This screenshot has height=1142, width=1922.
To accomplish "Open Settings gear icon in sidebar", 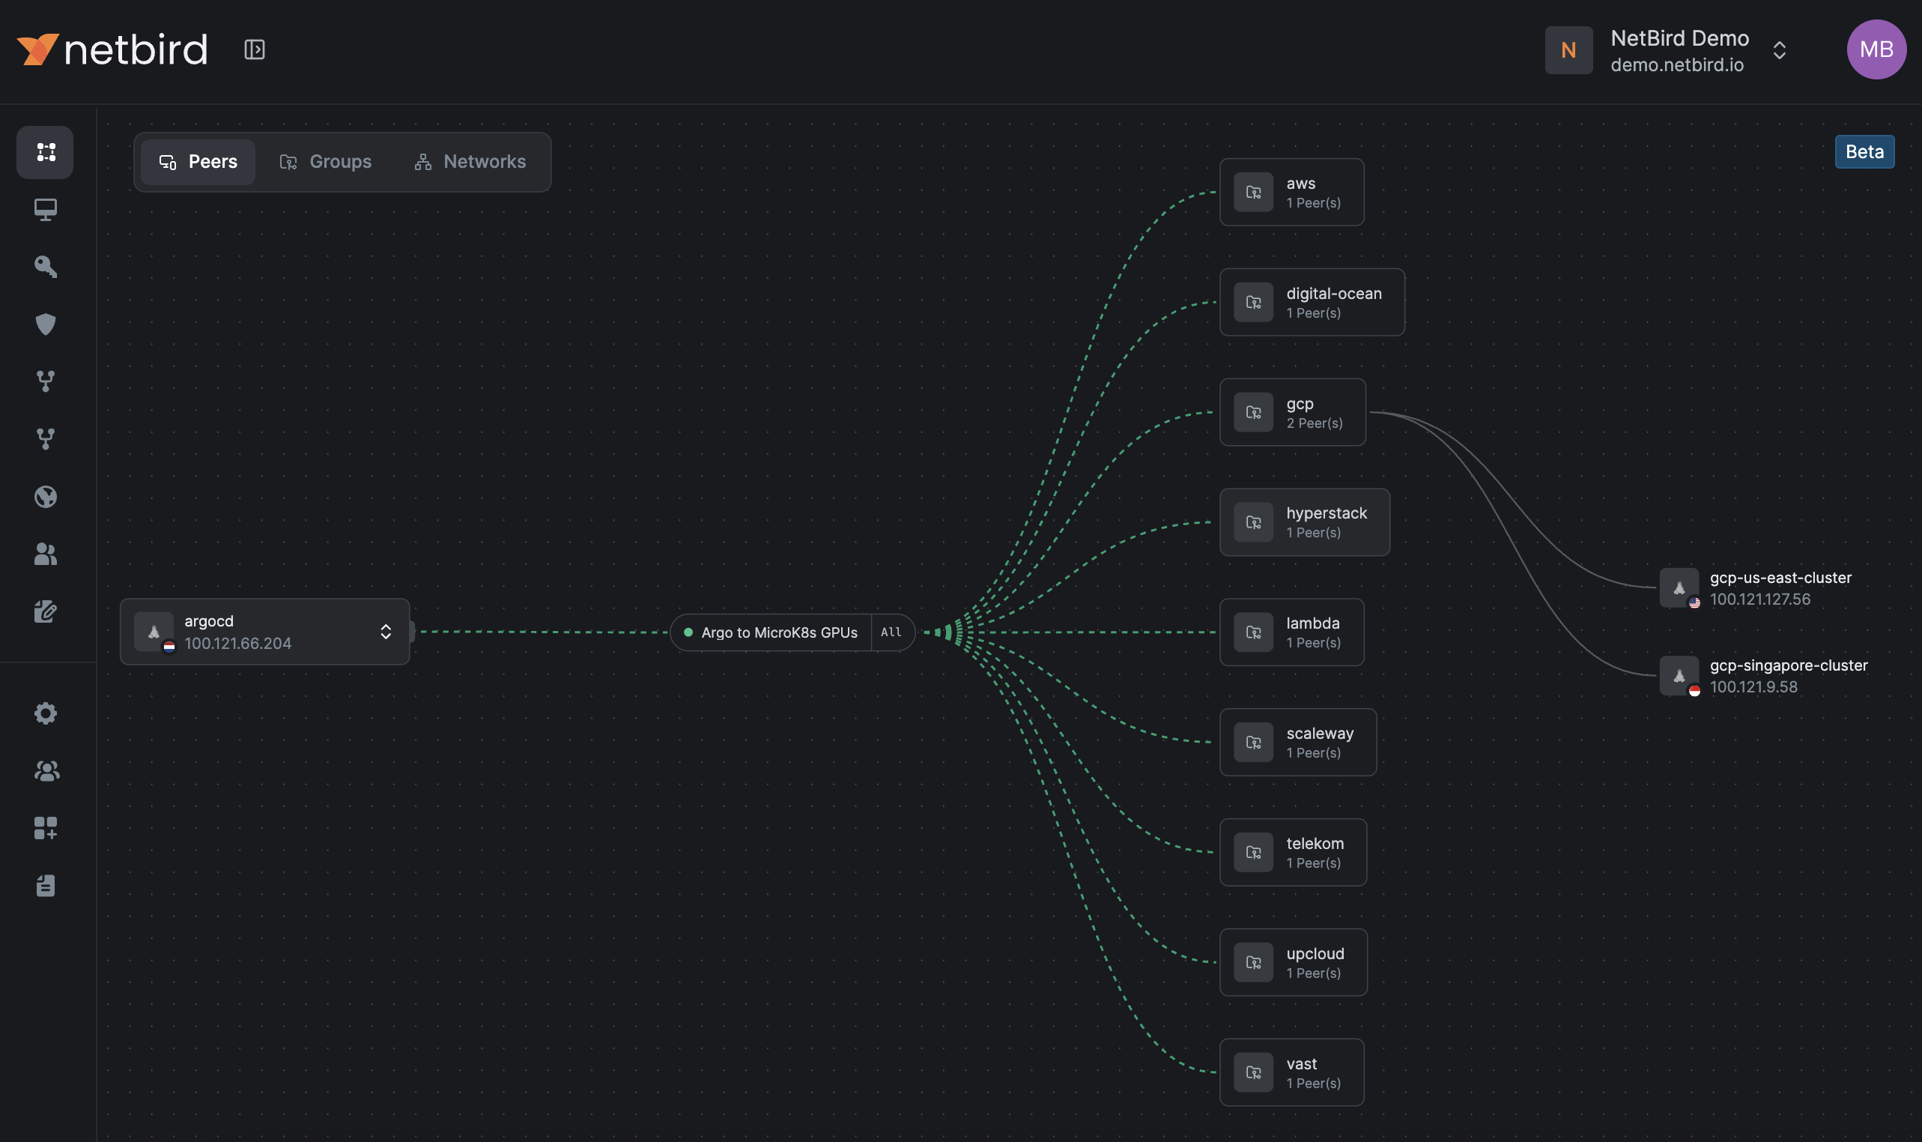I will coord(46,713).
